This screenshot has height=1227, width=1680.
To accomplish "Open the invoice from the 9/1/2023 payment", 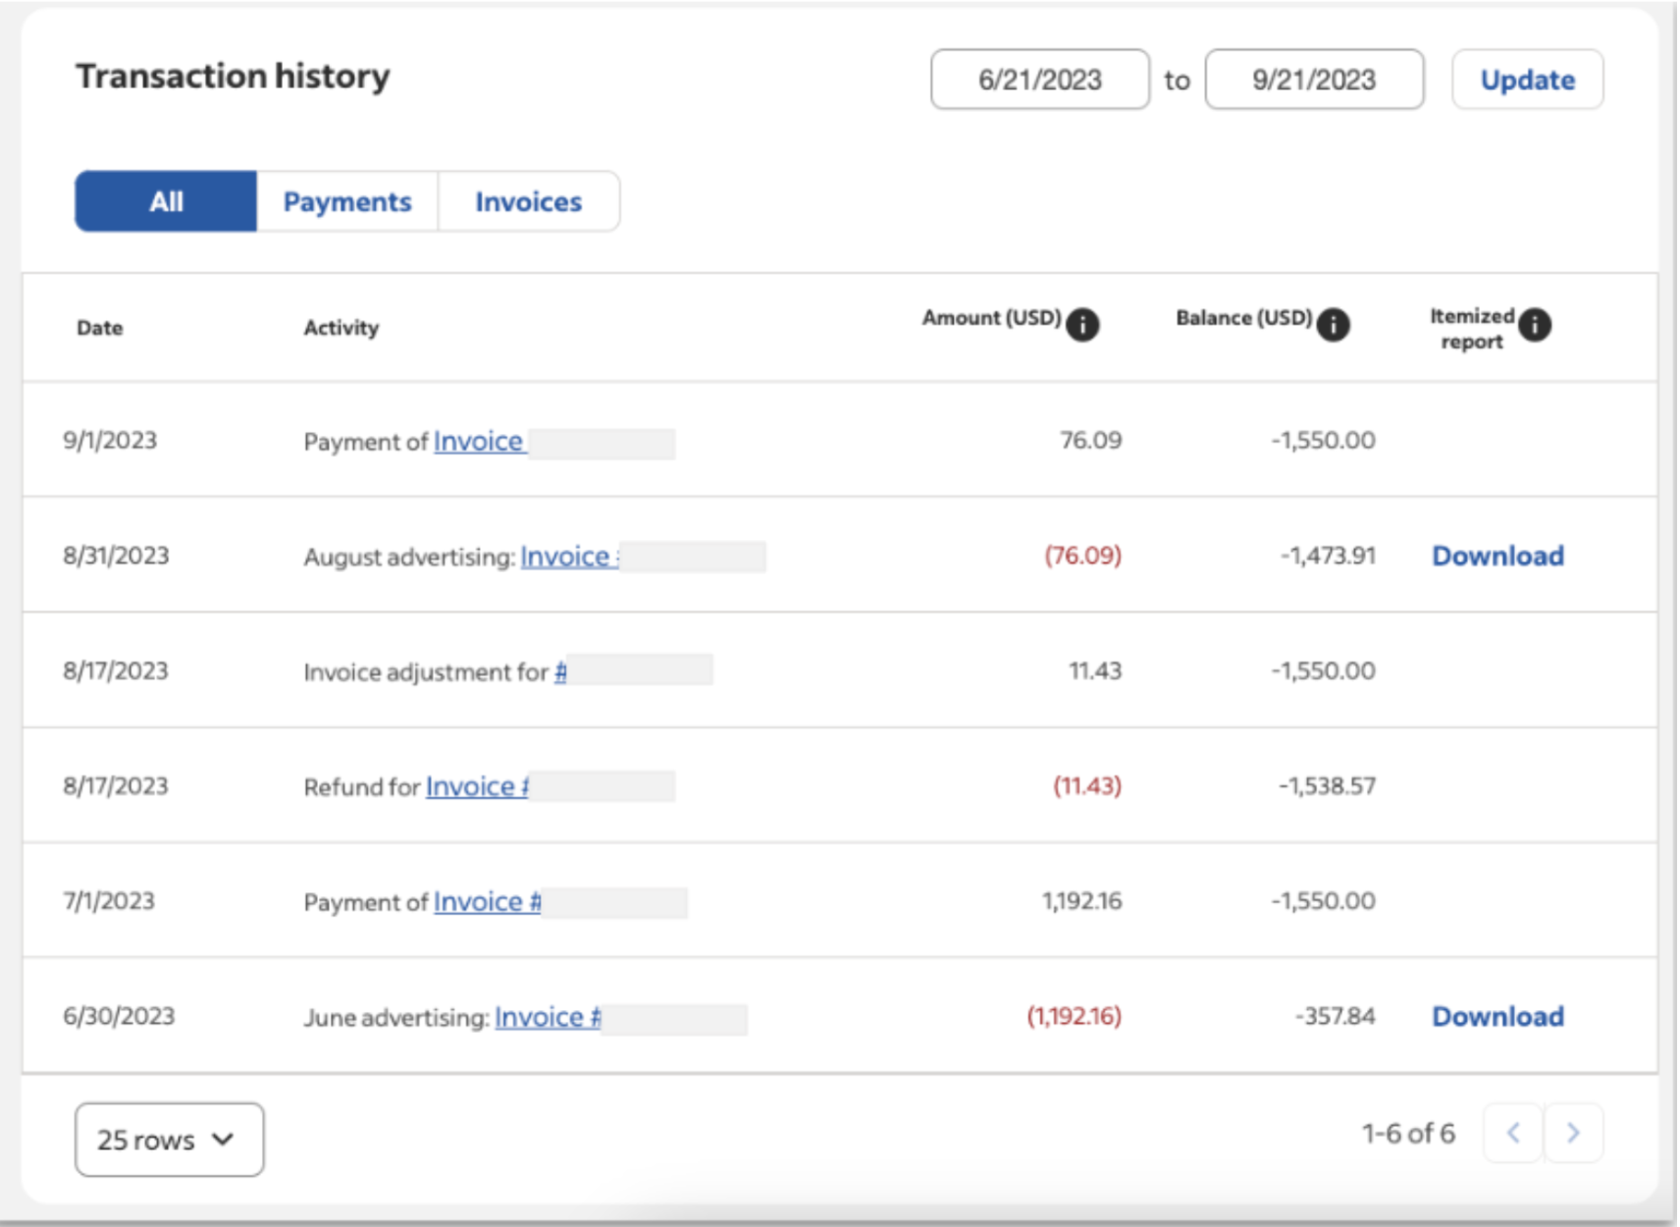I will pos(478,441).
